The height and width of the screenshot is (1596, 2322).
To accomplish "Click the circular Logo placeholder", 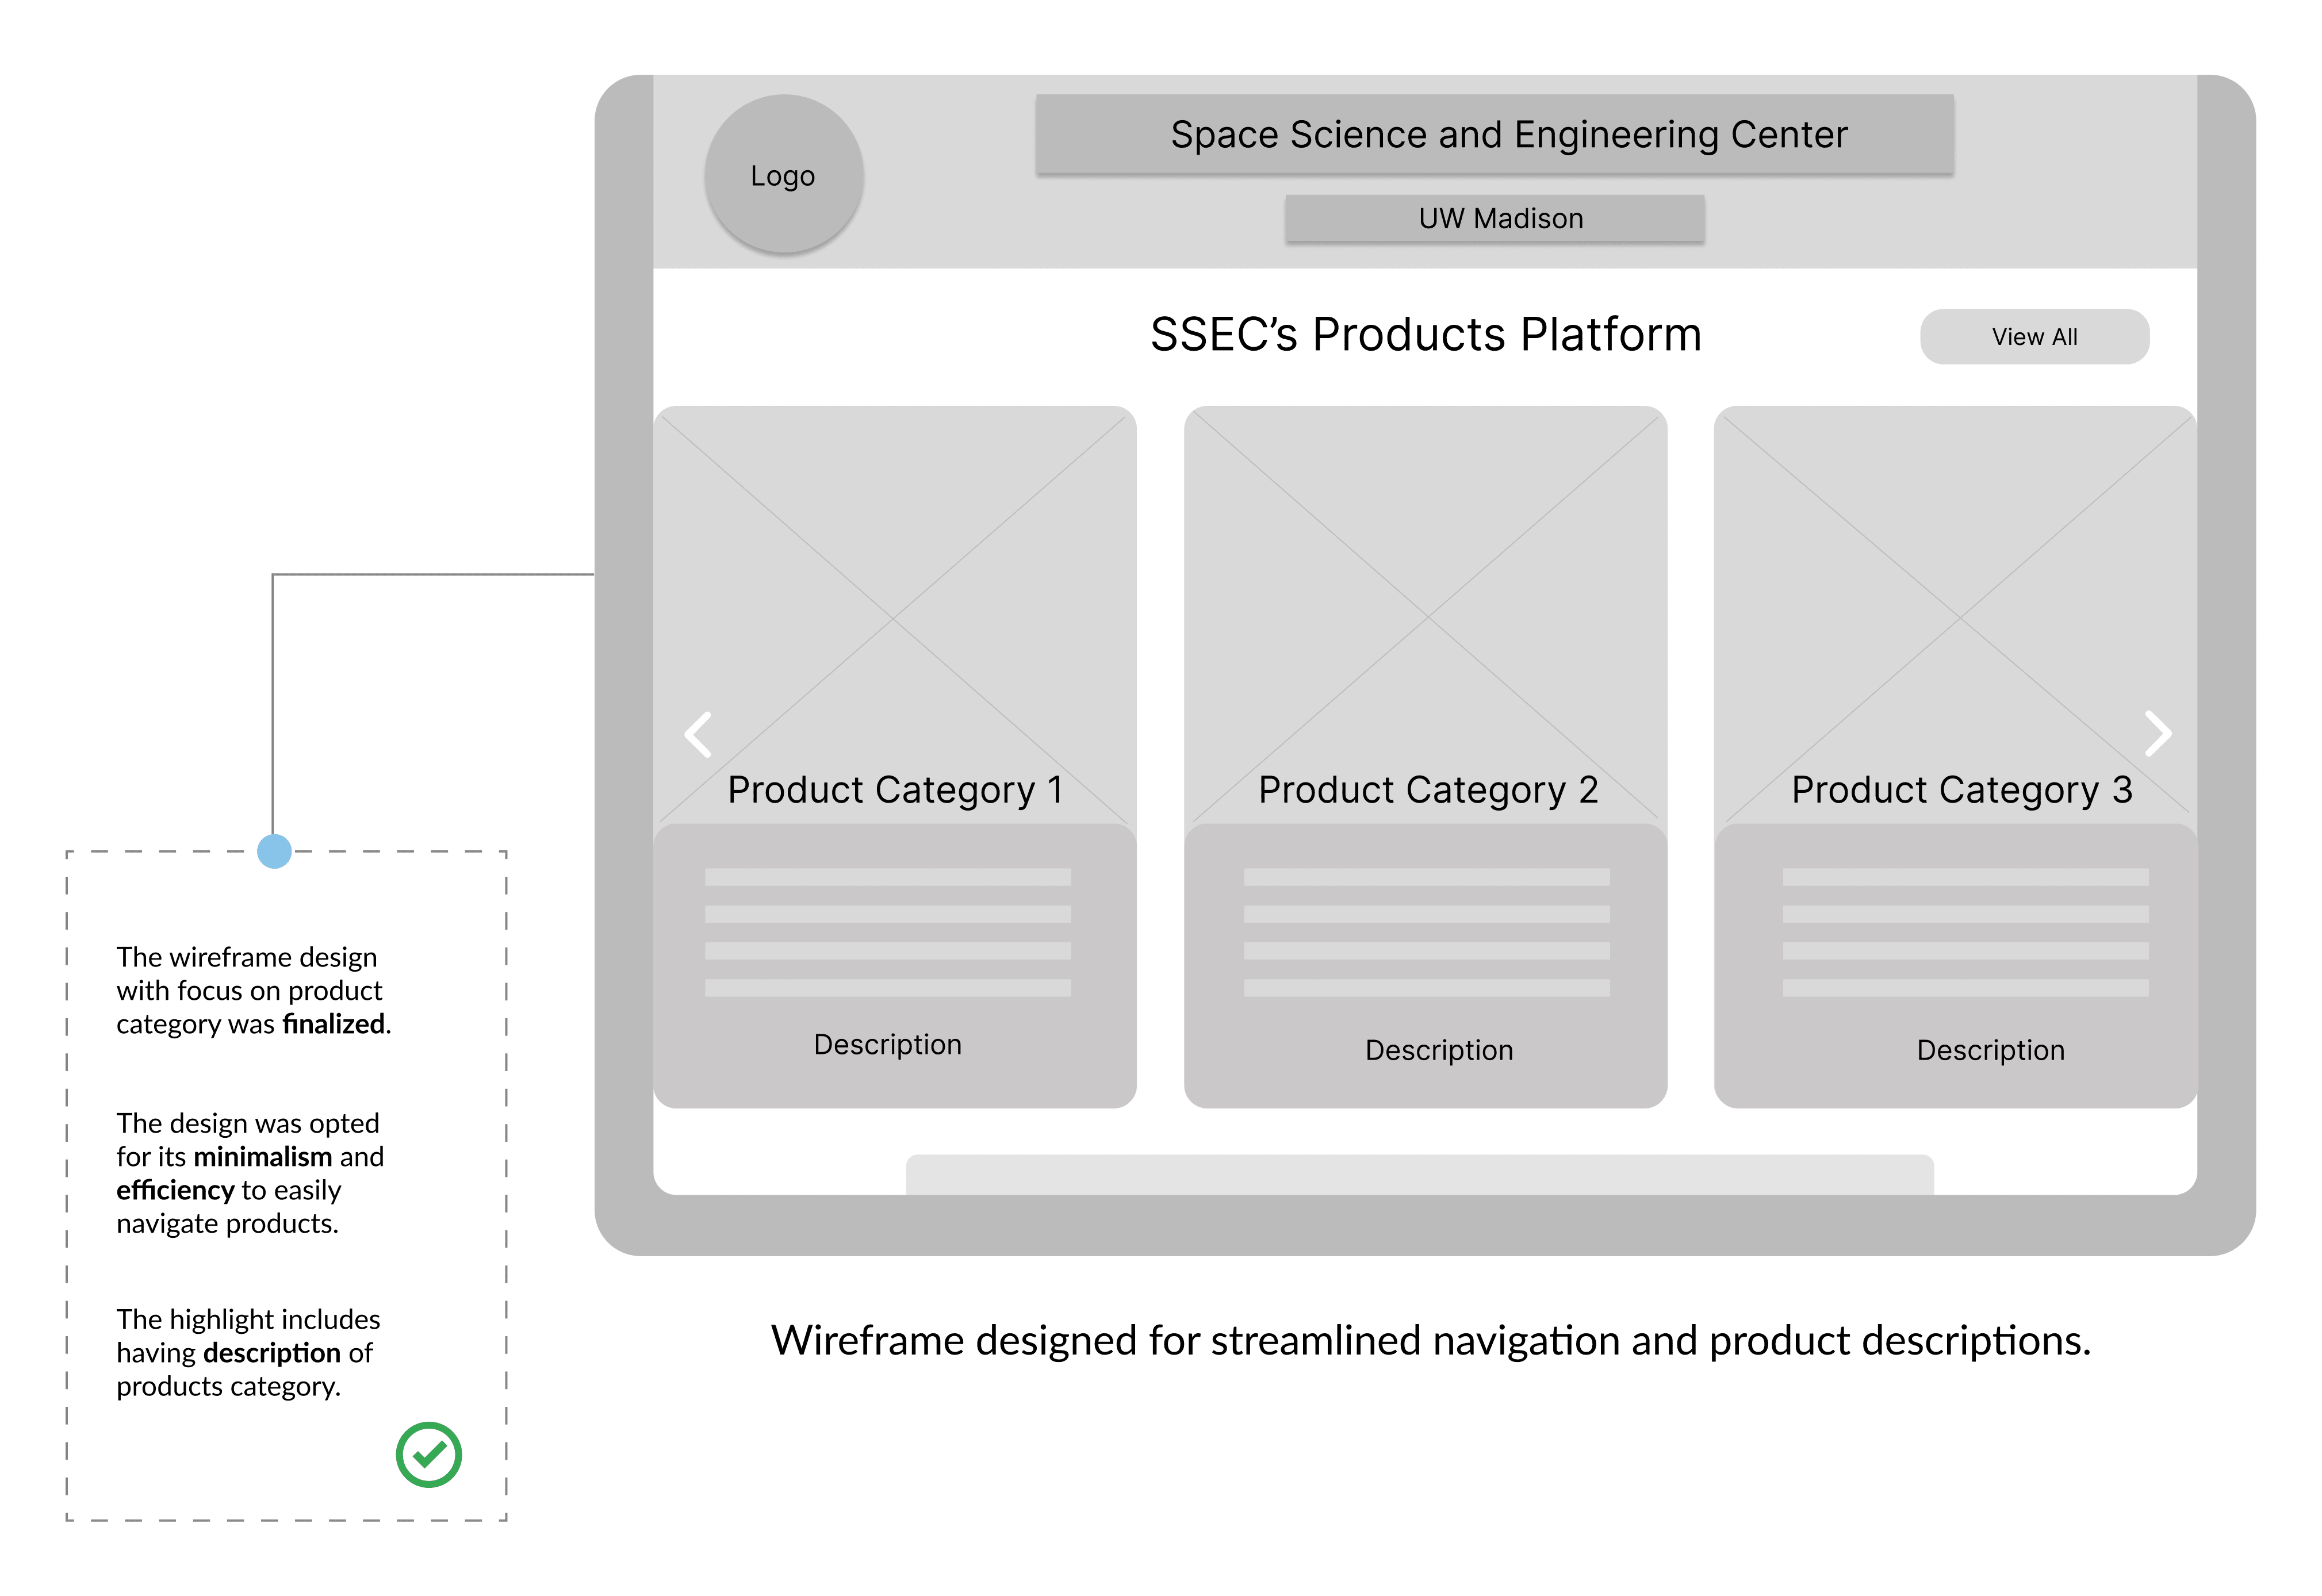I will point(784,174).
